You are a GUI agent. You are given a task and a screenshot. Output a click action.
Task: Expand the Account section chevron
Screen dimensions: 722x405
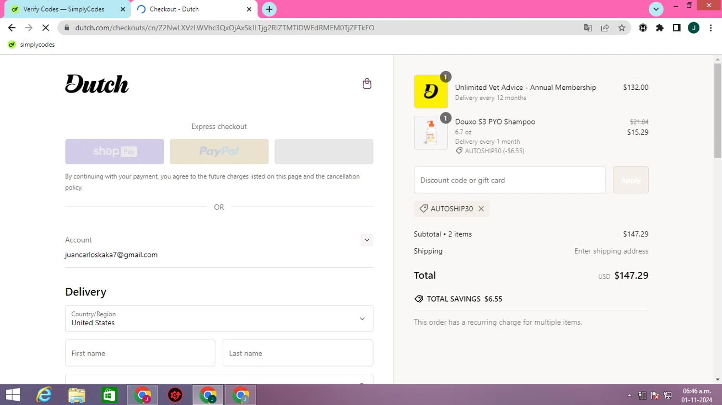(367, 240)
